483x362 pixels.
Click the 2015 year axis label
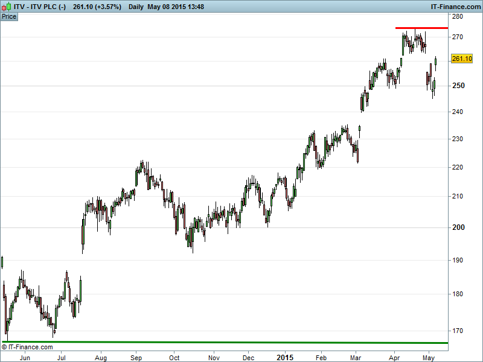click(x=285, y=358)
